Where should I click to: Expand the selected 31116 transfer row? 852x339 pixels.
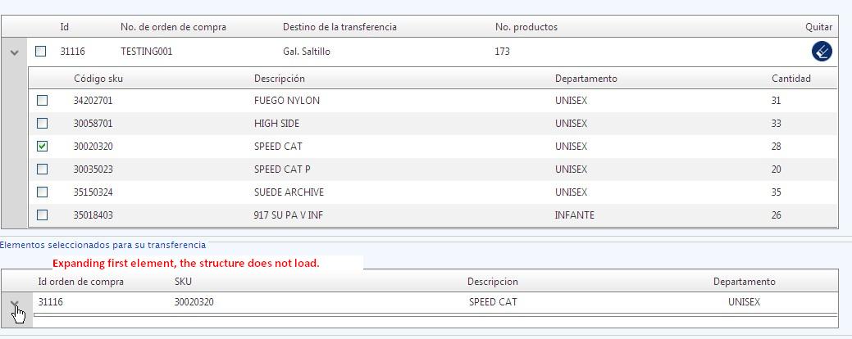click(x=15, y=304)
